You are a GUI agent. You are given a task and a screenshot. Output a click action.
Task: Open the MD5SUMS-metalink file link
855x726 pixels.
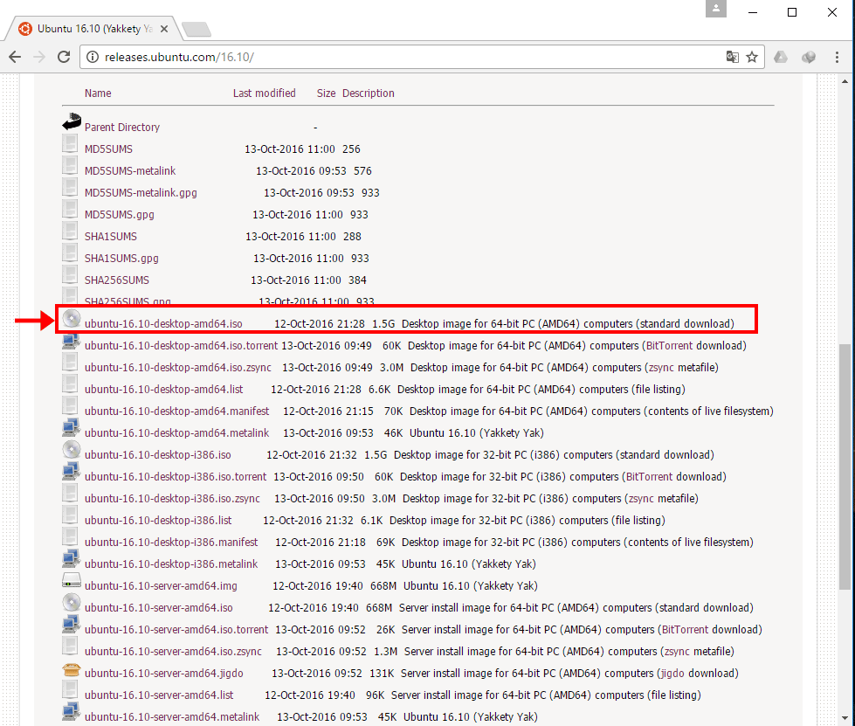[130, 170]
